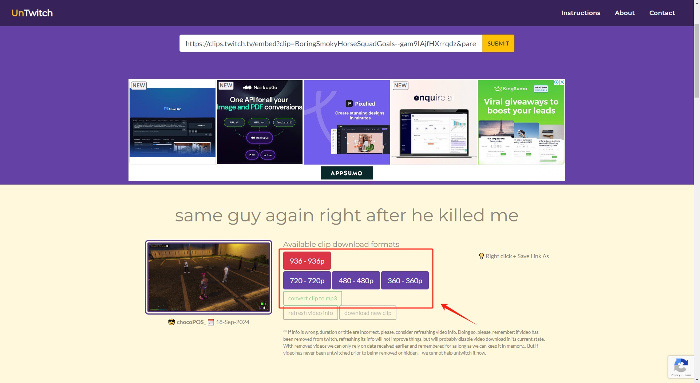Click the scrollbar down arrow
This screenshot has width=700, height=383.
(x=697, y=380)
